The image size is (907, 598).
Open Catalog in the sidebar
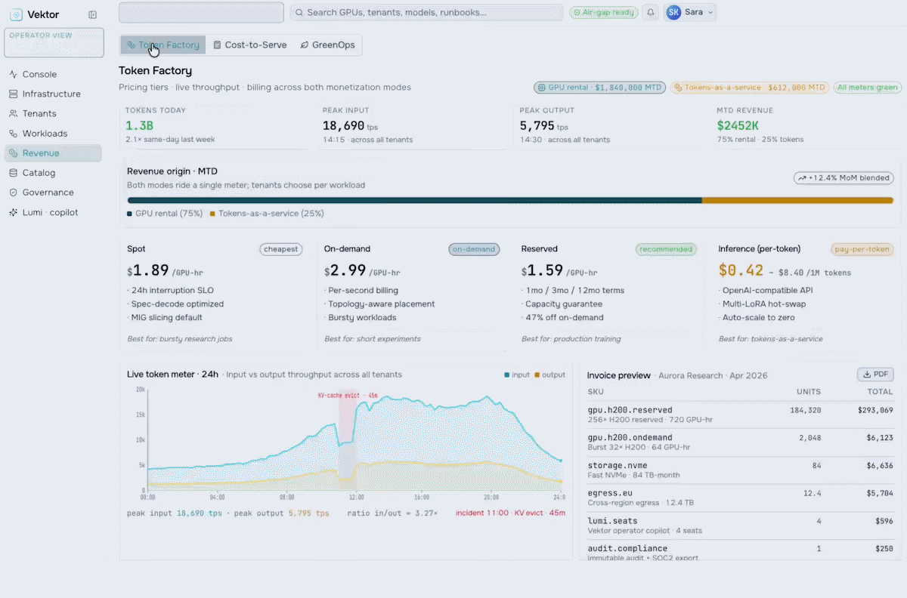pos(53,173)
